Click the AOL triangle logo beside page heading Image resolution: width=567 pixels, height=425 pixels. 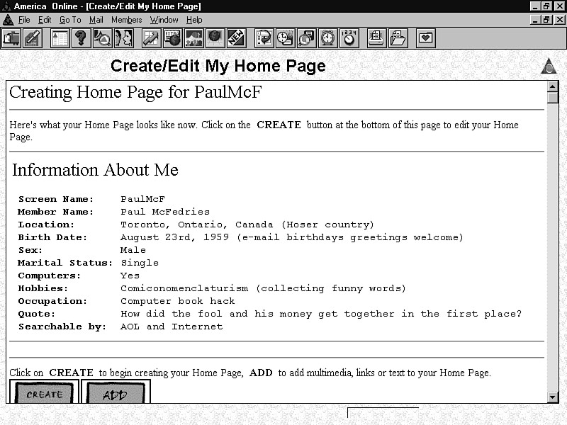(549, 66)
